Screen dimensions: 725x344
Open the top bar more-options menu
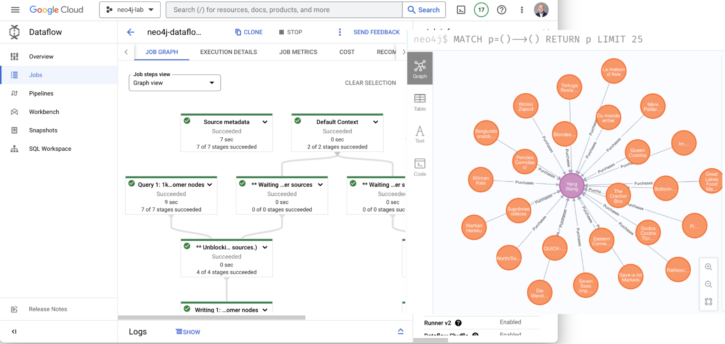click(x=521, y=10)
